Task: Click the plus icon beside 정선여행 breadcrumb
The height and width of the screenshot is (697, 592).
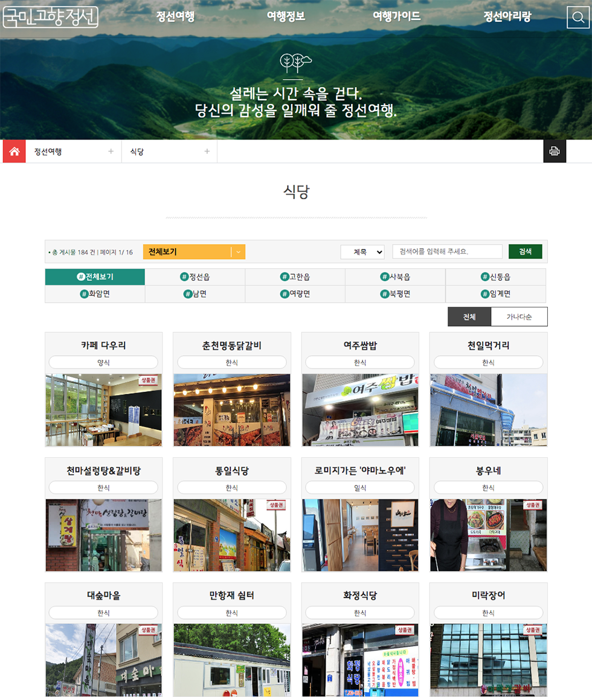Action: [111, 152]
